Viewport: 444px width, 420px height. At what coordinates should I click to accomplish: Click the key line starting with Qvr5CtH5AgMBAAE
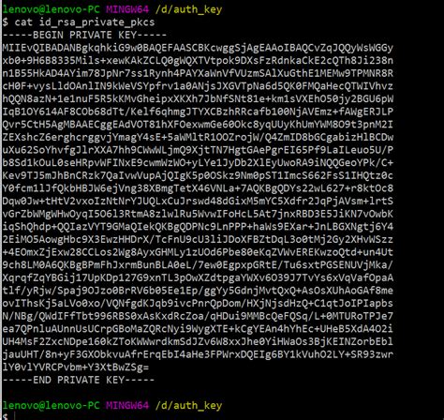click(x=198, y=125)
